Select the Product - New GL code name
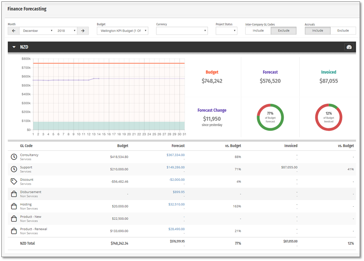Screen dimensions: 364x261 point(31,217)
